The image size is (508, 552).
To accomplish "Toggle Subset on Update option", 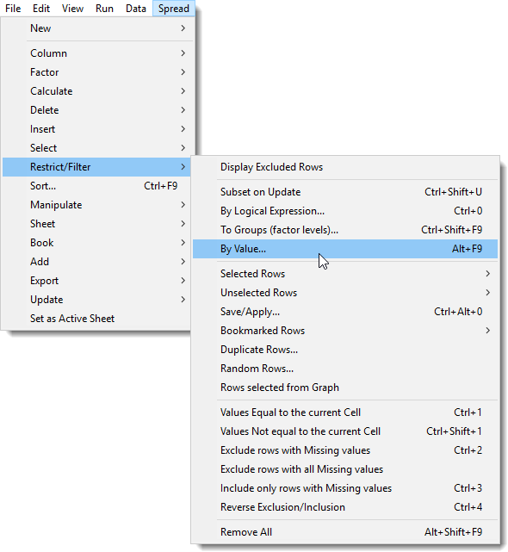I will tap(345, 192).
